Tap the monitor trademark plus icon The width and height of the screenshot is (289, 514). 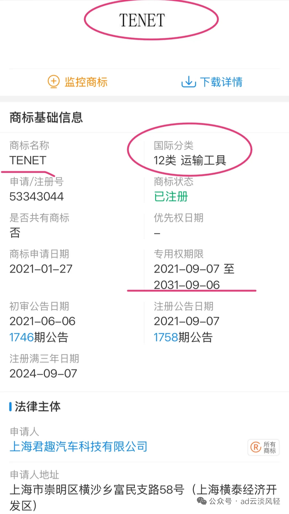coord(54,81)
